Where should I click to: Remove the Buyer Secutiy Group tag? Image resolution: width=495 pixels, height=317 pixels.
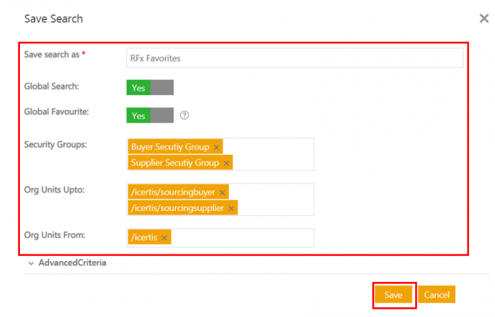tap(217, 147)
